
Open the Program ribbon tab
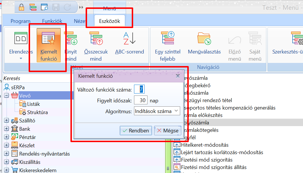pyautogui.click(x=21, y=21)
